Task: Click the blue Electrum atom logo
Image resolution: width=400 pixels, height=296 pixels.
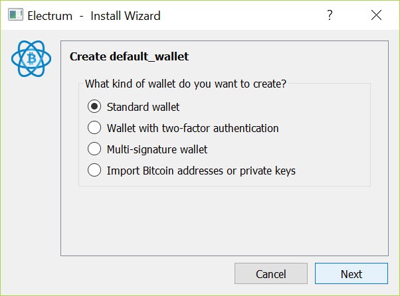Action: [x=31, y=58]
